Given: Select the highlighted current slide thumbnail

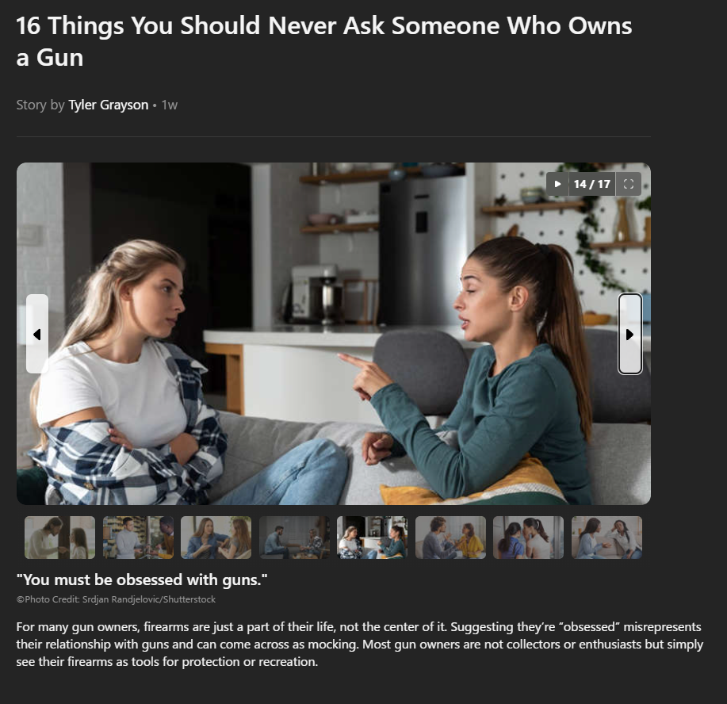Looking at the screenshot, I should [x=373, y=538].
